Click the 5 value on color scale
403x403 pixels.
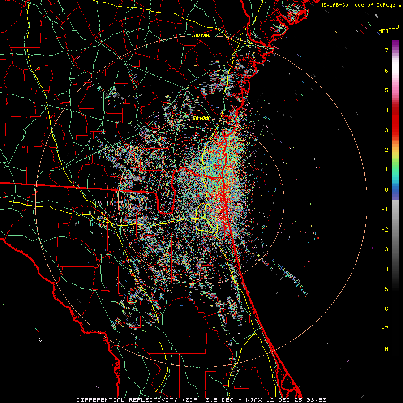386,90
